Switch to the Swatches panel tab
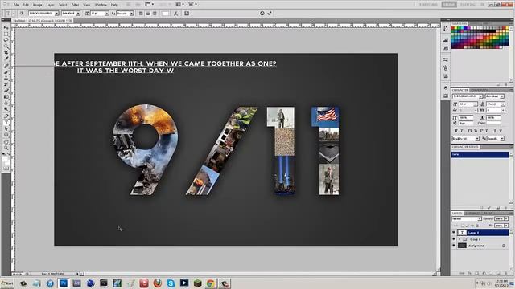 (x=459, y=23)
